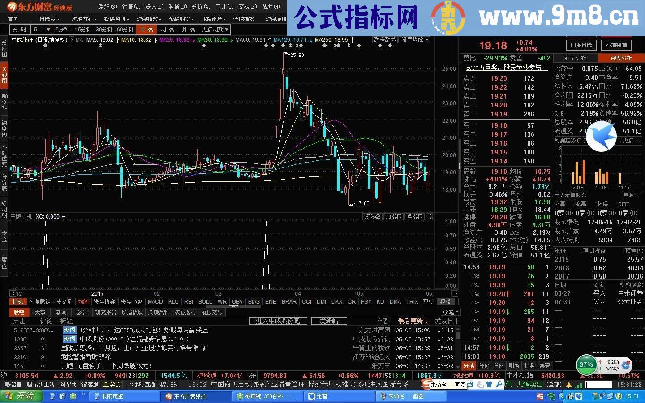Switch to 深度分析 tab
645x403 pixels.
621,58
